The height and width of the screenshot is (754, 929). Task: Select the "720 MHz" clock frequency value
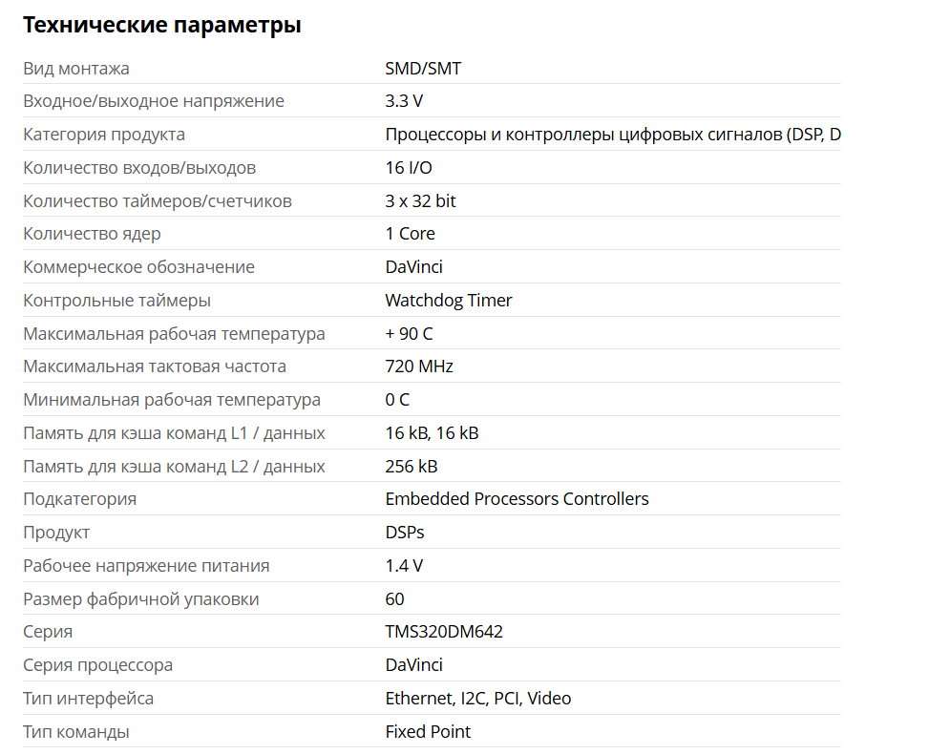tap(419, 367)
